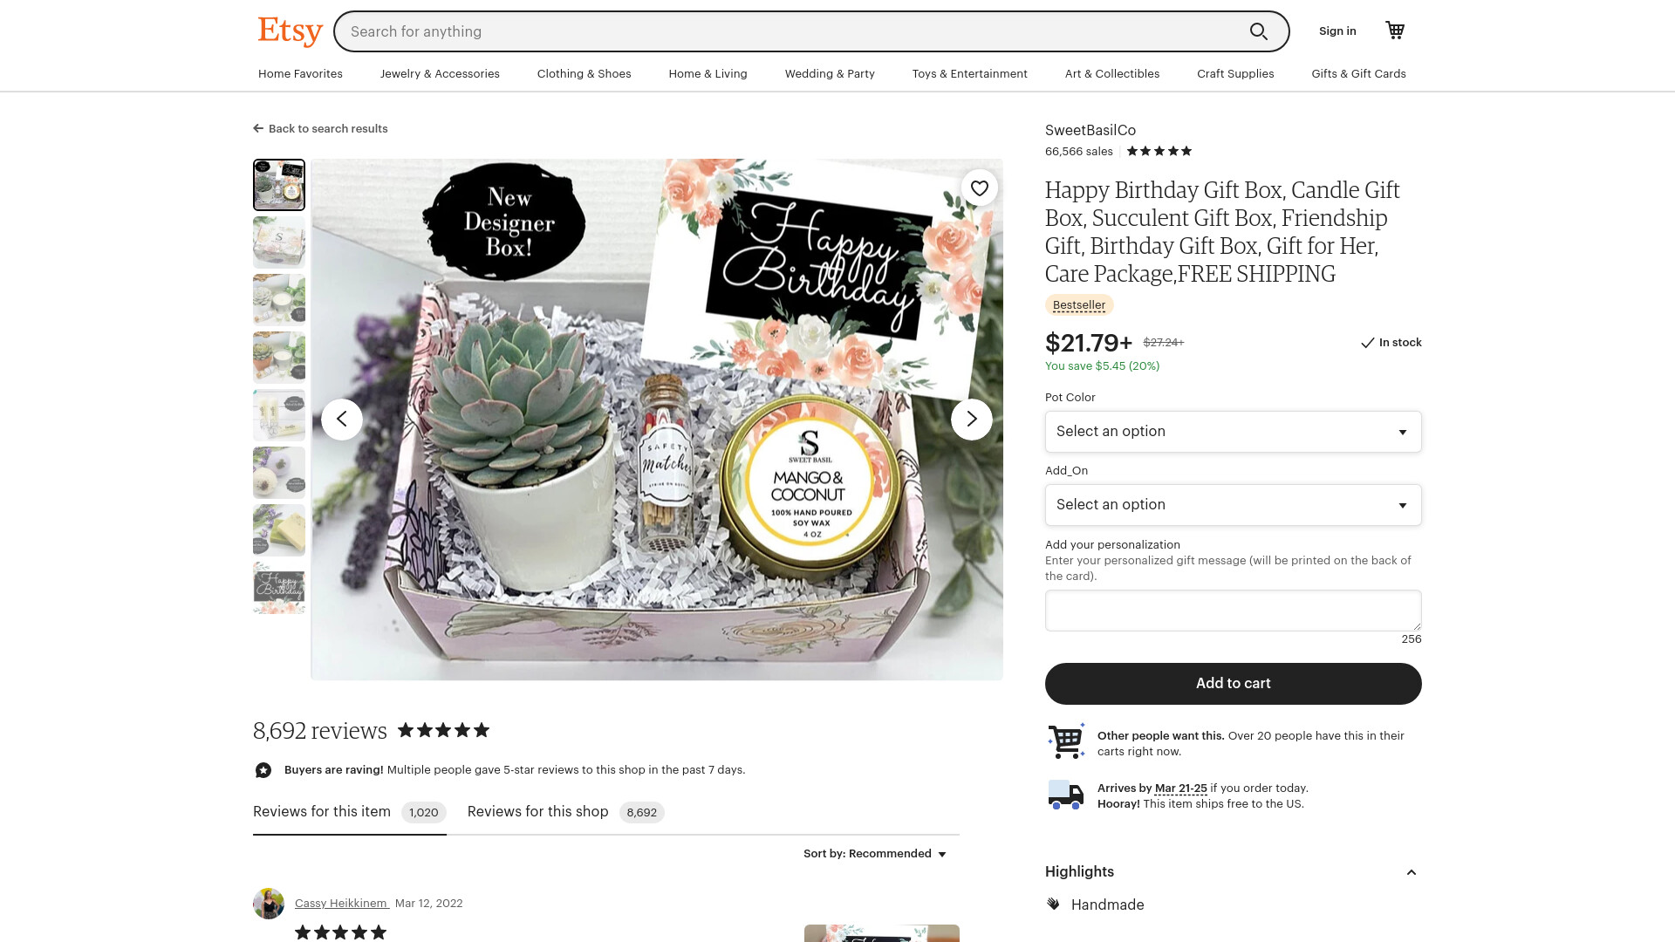
Task: Click Add to cart button
Action: point(1234,684)
